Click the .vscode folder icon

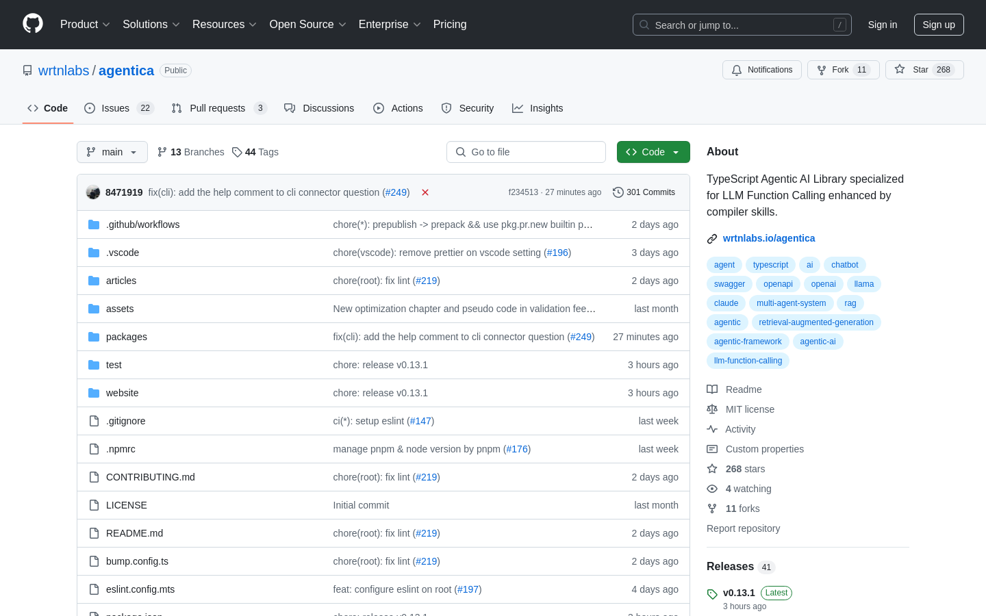tap(94, 253)
